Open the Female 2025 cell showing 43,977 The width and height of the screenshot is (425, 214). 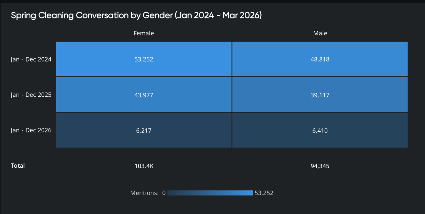pyautogui.click(x=144, y=95)
